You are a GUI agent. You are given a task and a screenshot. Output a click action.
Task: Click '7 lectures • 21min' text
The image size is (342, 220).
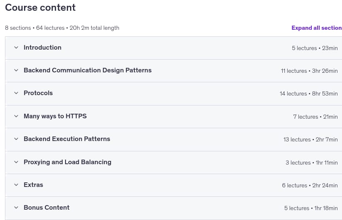tap(315, 117)
